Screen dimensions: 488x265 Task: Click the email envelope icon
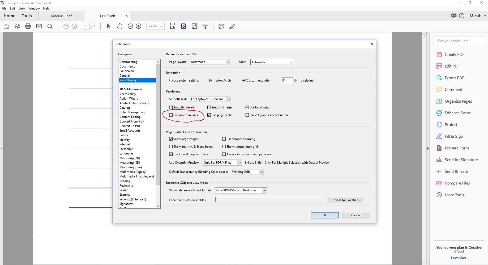pos(39,26)
